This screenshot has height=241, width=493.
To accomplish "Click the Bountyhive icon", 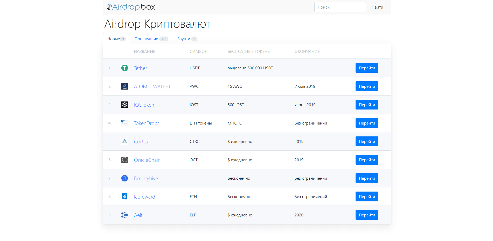I will tap(124, 178).
